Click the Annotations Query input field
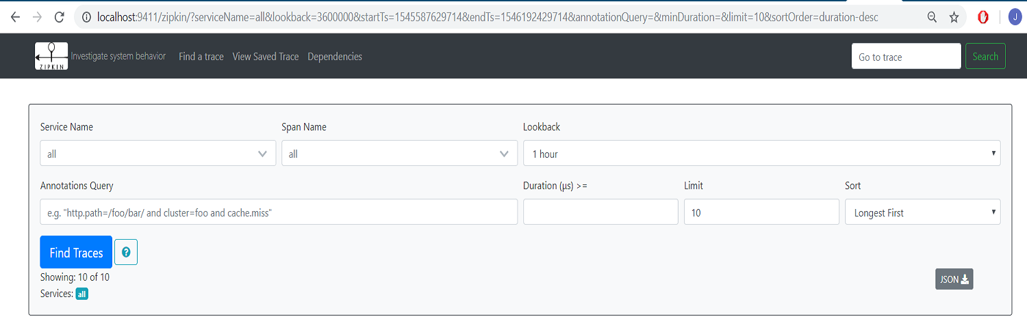 pos(279,212)
